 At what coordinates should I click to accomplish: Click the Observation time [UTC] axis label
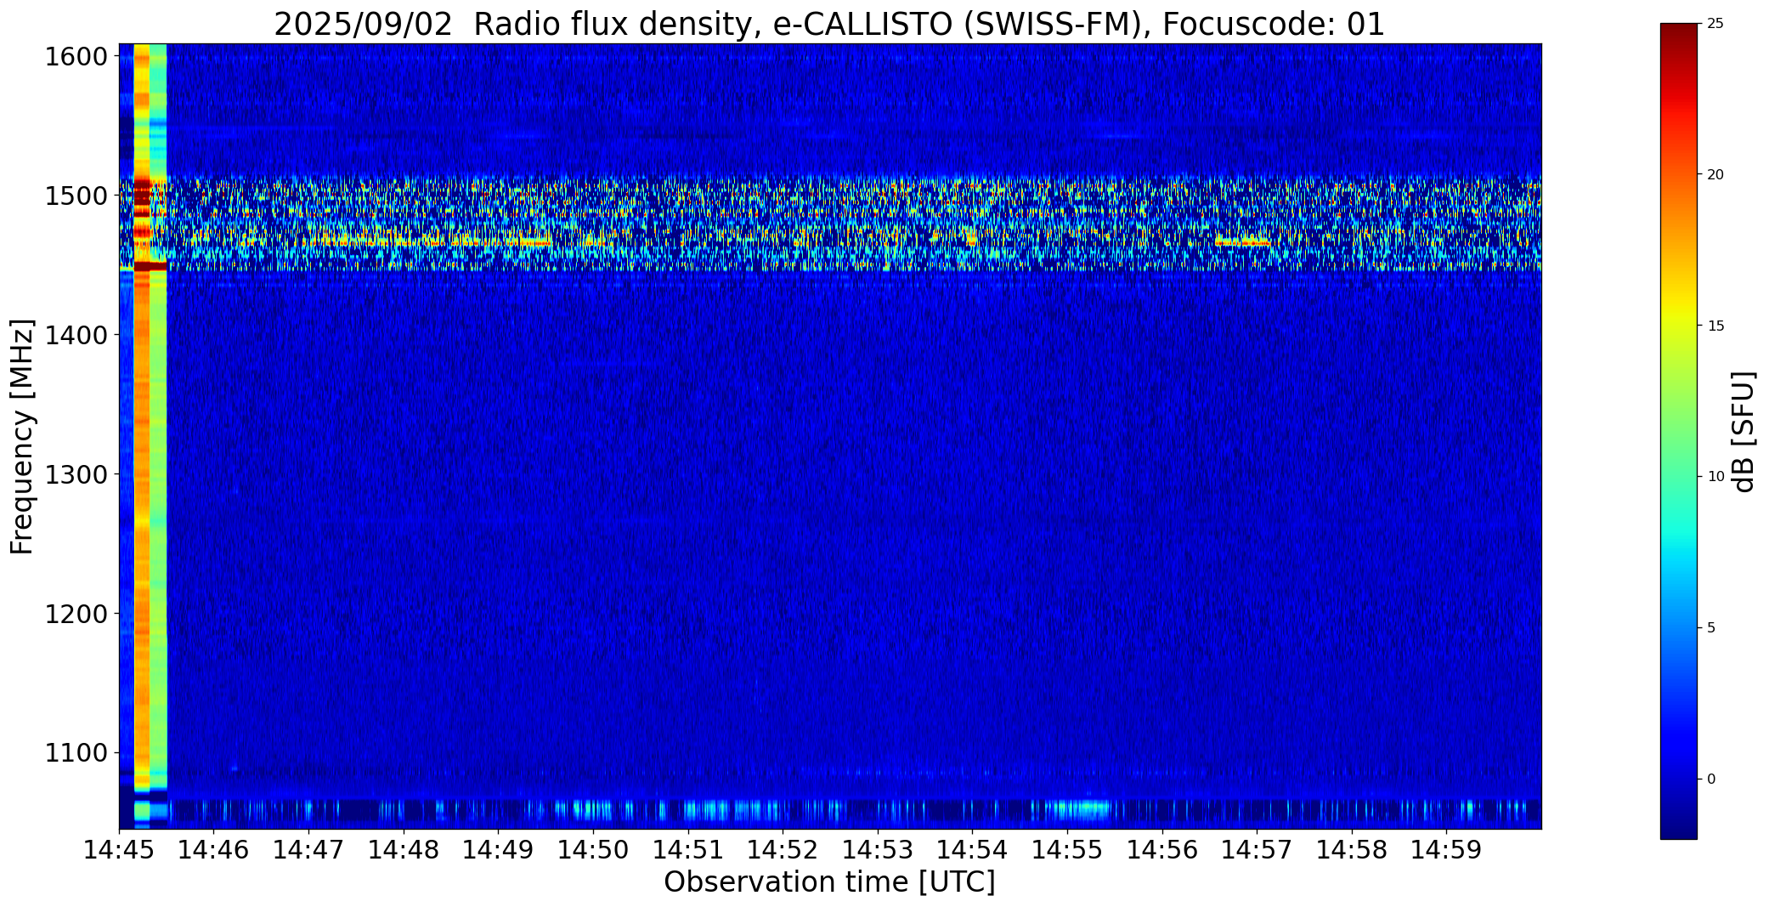click(x=829, y=882)
